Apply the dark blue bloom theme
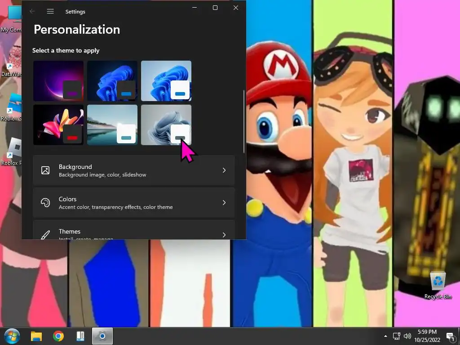 (x=112, y=81)
